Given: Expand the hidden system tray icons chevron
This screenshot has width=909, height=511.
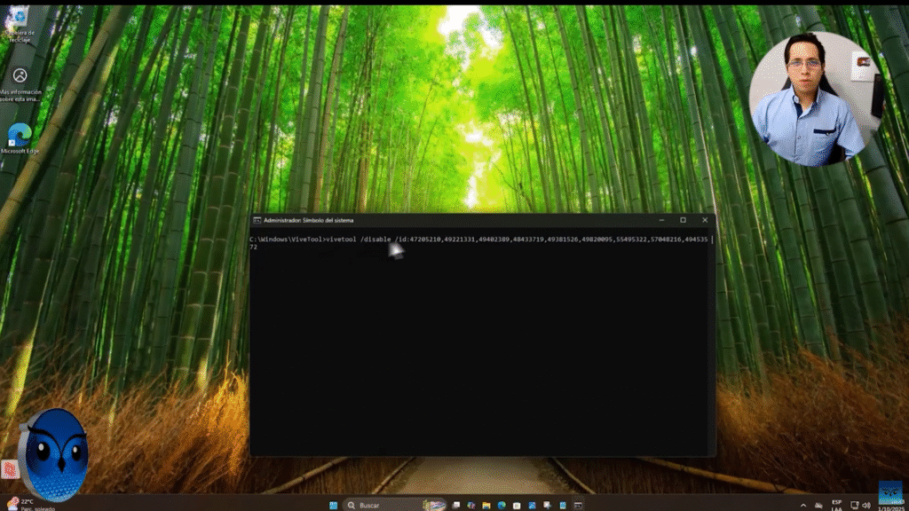Looking at the screenshot, I should click(x=804, y=505).
